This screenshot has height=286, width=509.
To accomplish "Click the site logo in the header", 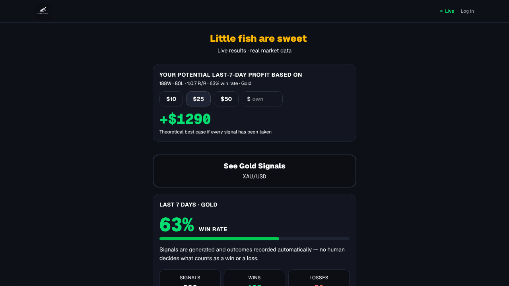I will [42, 11].
